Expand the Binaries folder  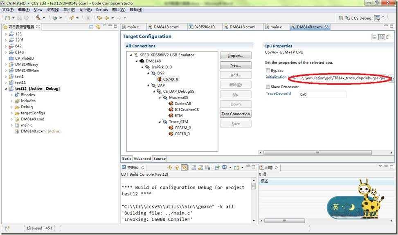click(x=12, y=95)
